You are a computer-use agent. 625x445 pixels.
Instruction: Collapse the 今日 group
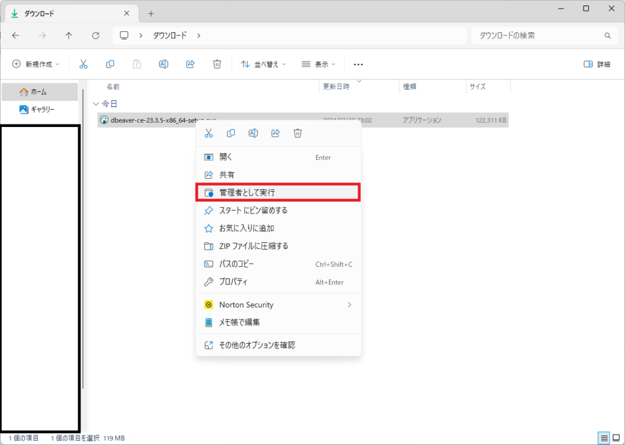96,104
